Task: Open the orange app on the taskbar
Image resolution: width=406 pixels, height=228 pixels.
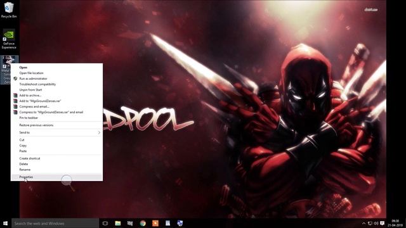Action: [155, 224]
